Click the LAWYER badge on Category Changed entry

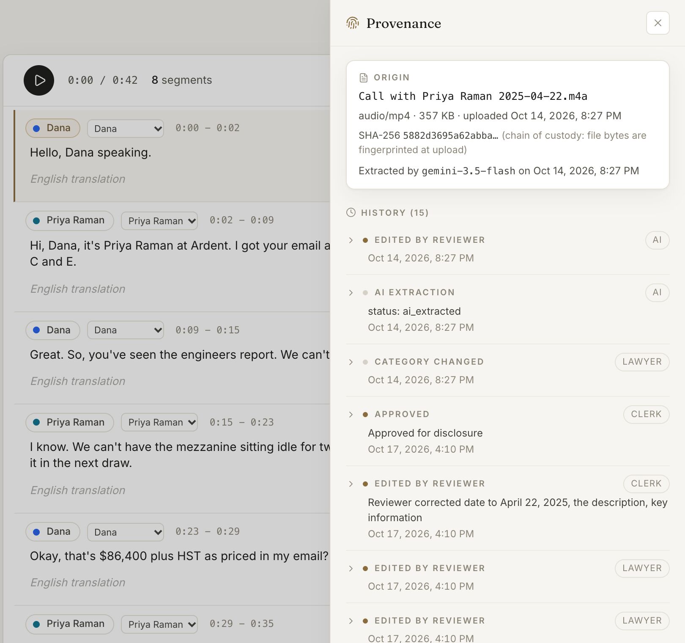(x=642, y=362)
